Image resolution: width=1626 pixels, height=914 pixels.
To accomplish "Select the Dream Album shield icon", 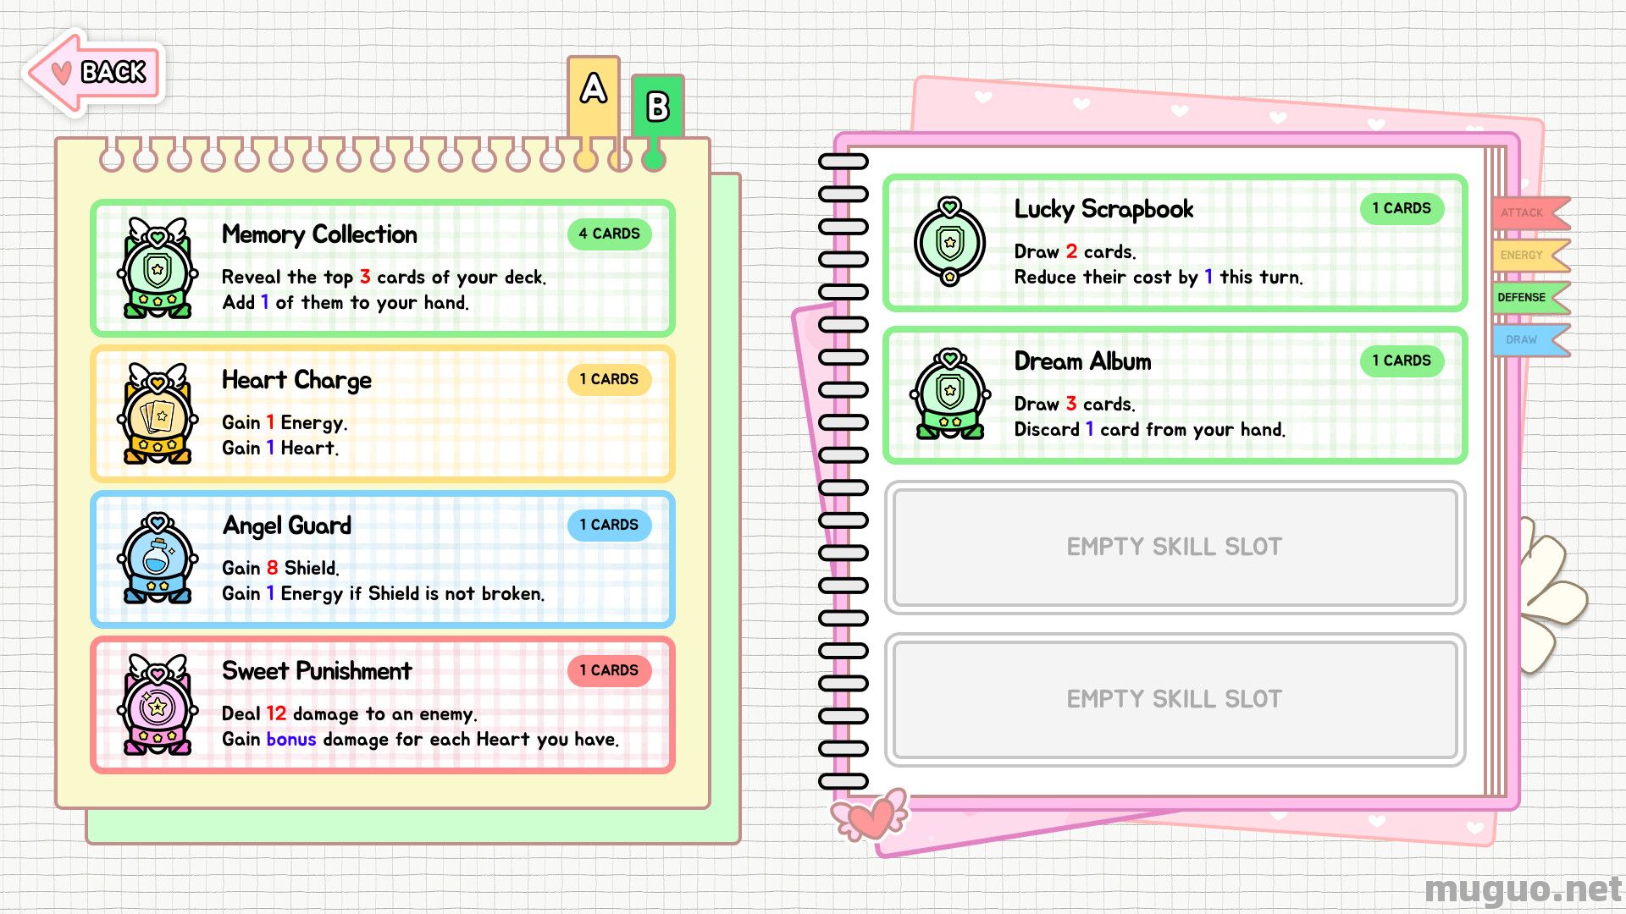I will (950, 394).
